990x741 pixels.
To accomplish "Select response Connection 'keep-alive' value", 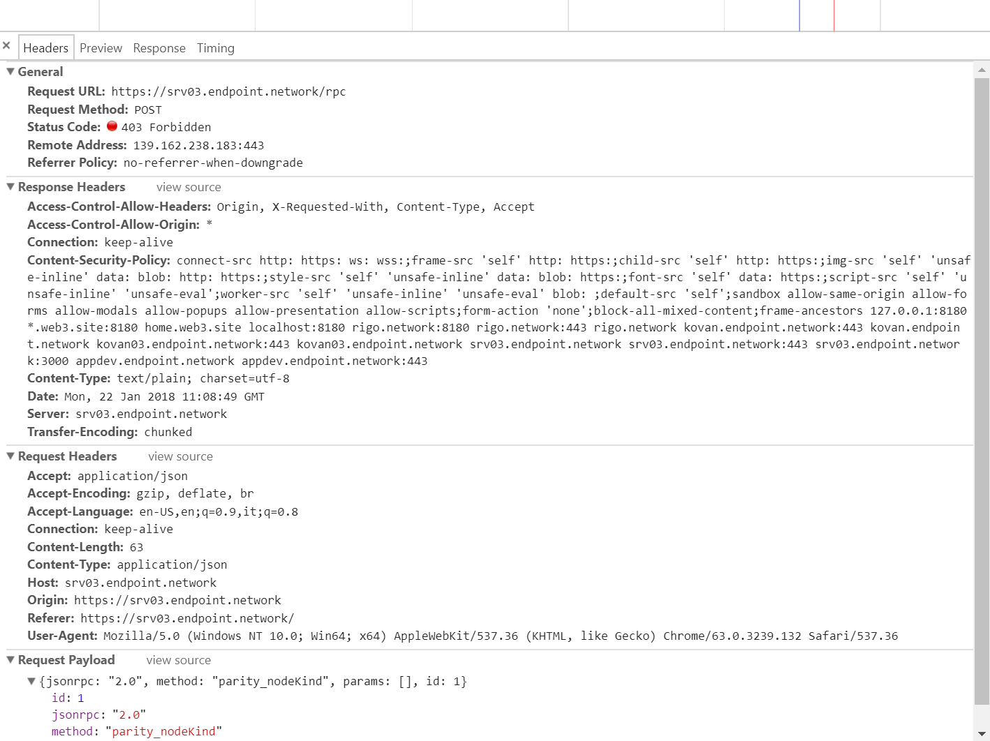I will [x=138, y=242].
